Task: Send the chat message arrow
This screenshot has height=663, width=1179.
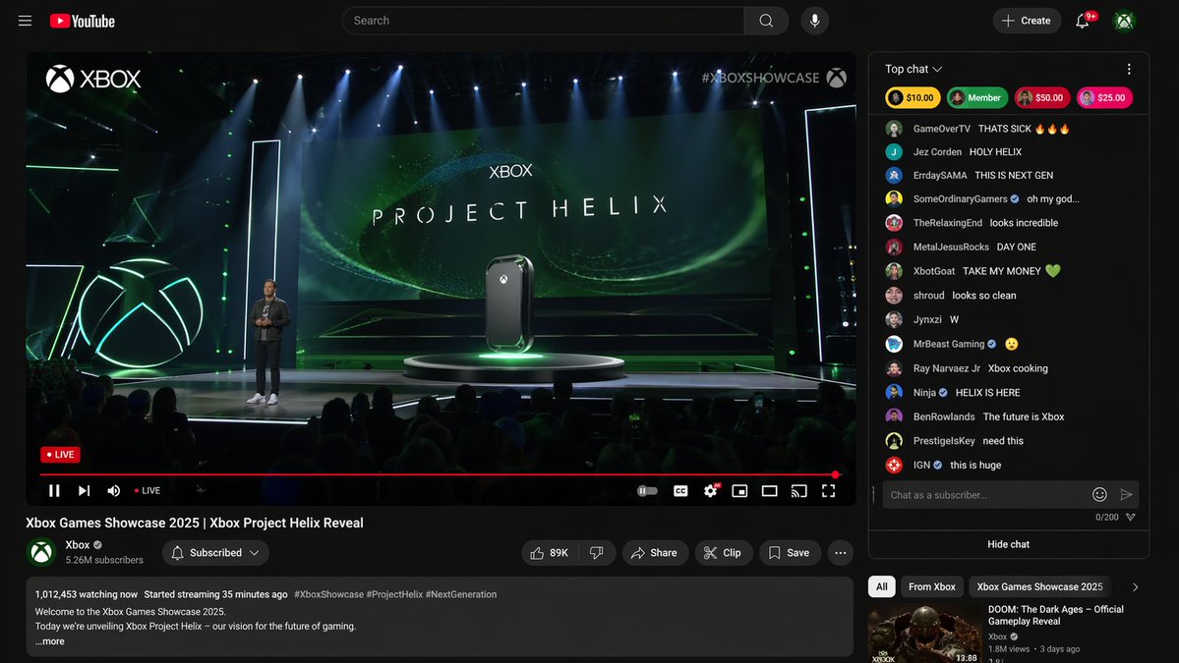Action: coord(1126,494)
